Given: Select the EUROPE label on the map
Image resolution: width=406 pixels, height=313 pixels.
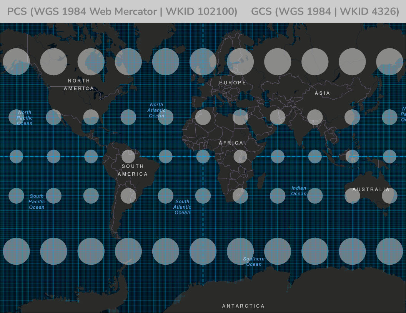Looking at the screenshot, I should tap(233, 83).
